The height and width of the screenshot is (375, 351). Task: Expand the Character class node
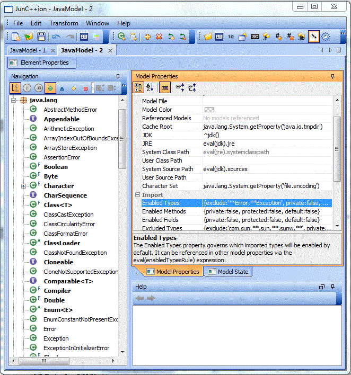23,186
